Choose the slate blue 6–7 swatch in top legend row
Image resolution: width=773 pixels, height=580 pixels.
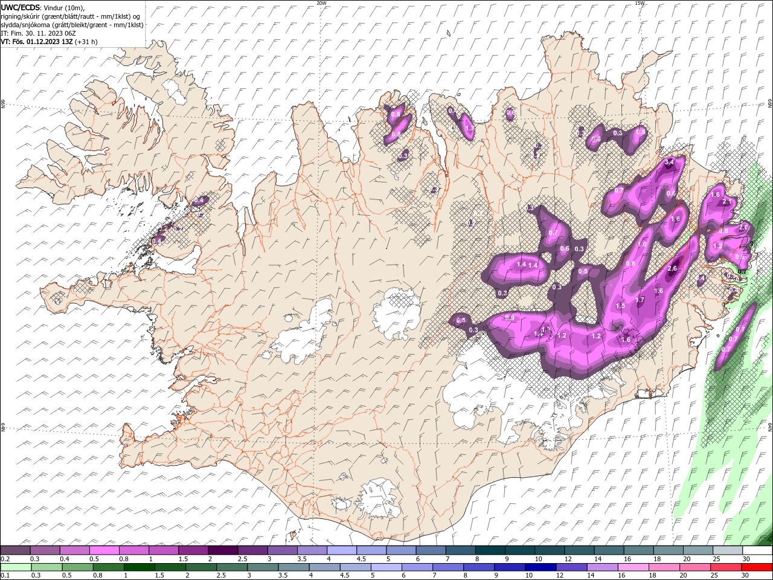click(431, 550)
